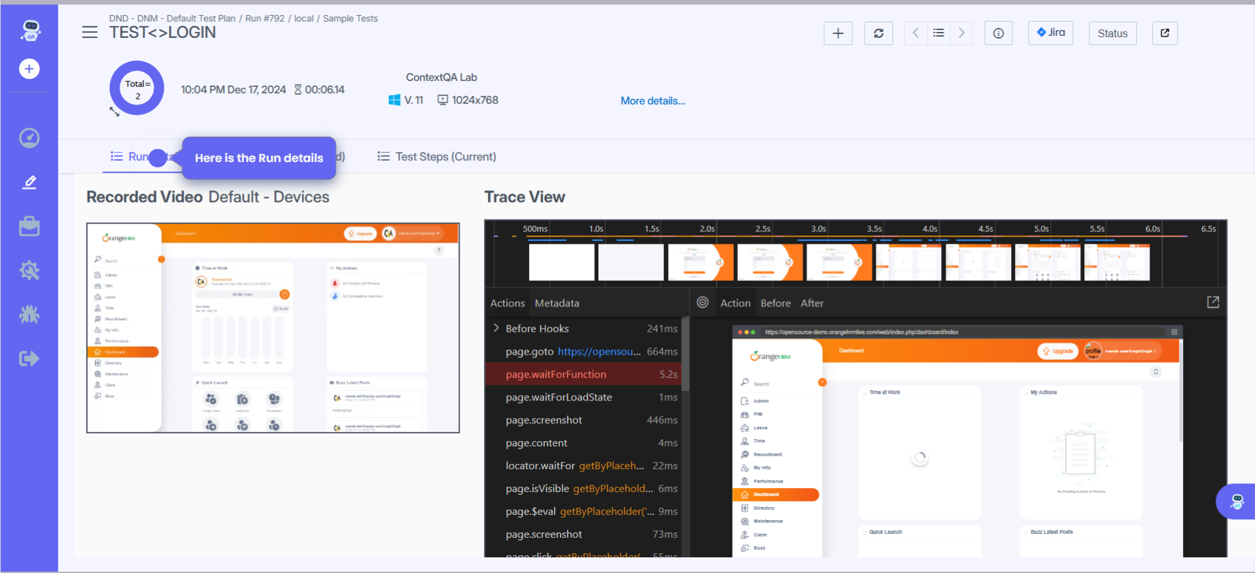The height and width of the screenshot is (573, 1255).
Task: Expand the Total=2 results chart
Action: pos(114,112)
